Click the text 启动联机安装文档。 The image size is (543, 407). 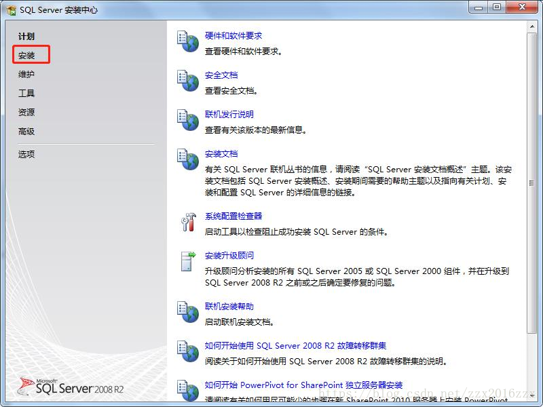(240, 322)
